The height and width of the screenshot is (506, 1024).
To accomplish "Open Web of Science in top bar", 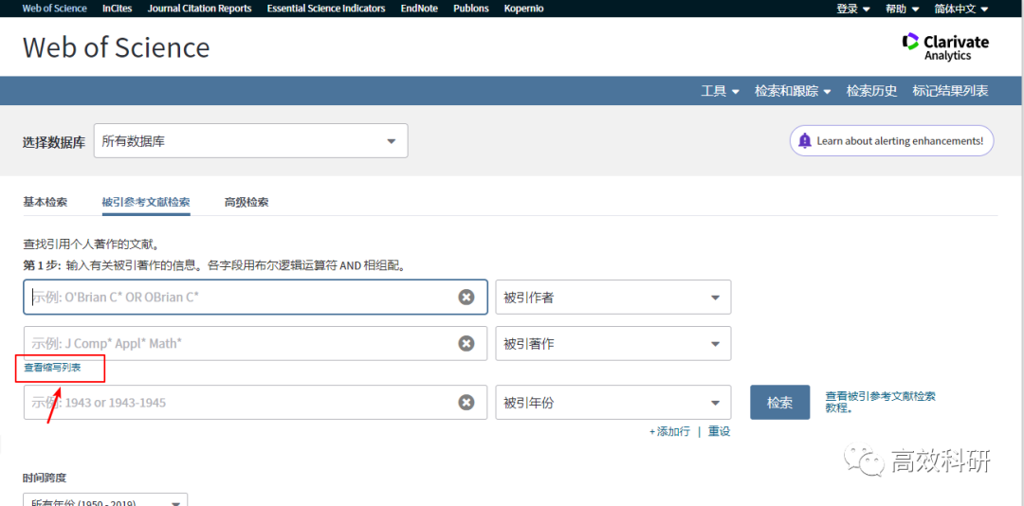I will pos(54,9).
